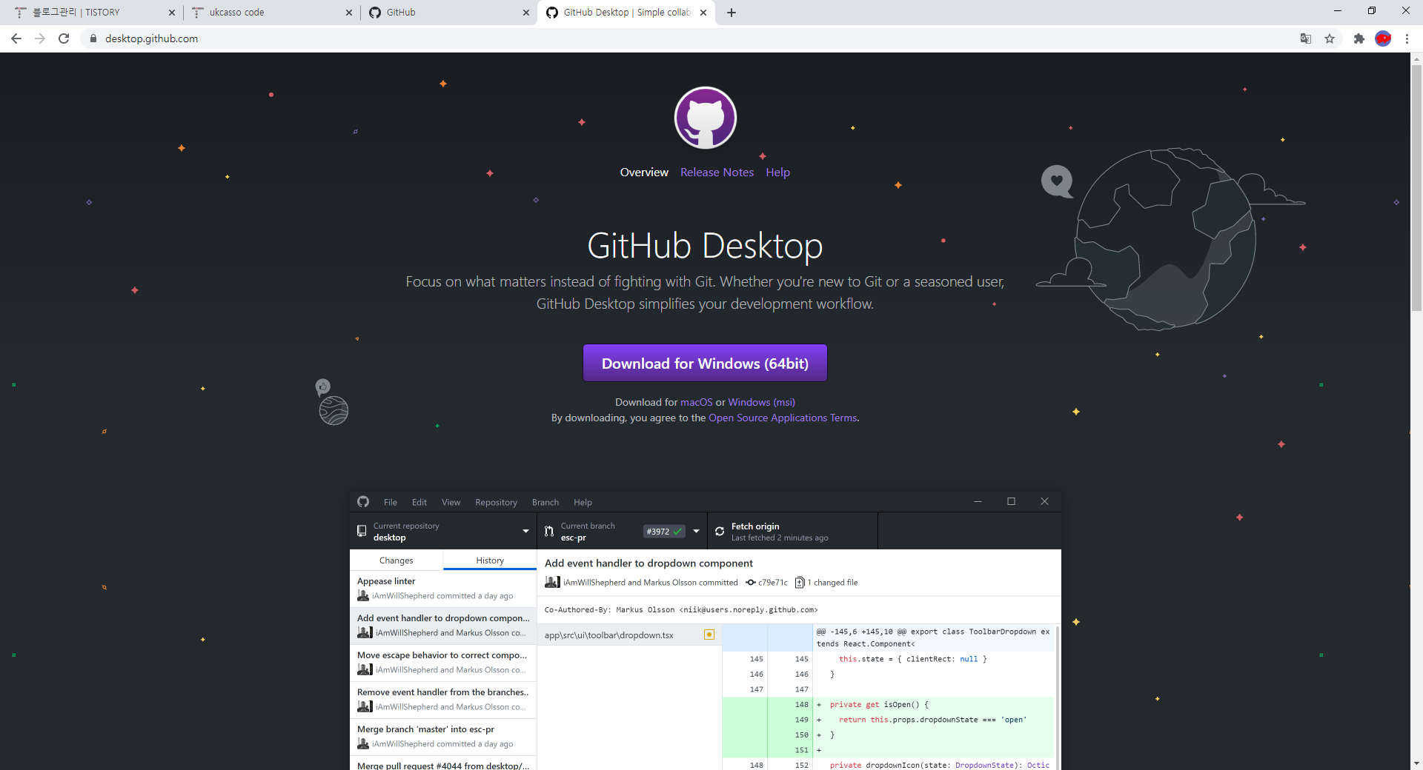Select Remove event handler from branches commit

tap(443, 700)
